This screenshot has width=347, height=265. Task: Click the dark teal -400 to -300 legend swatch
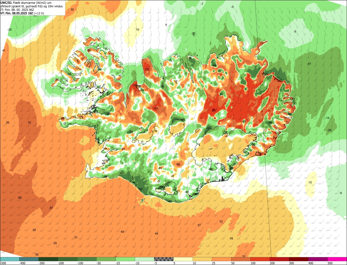coord(29,259)
